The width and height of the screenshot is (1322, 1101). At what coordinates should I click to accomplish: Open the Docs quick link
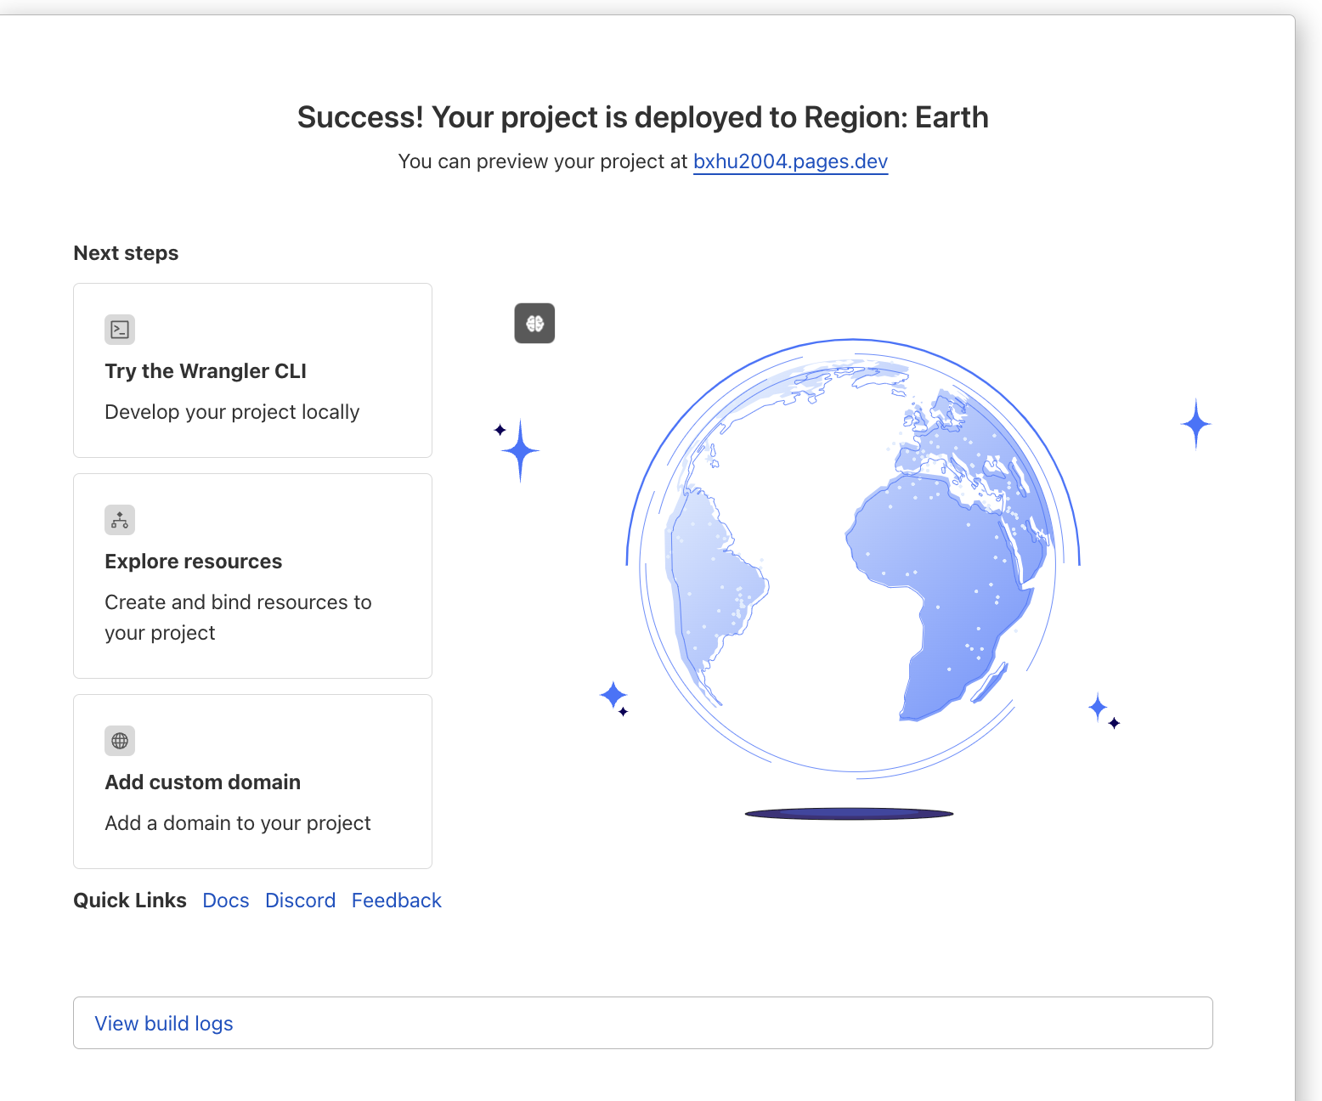[x=226, y=901]
